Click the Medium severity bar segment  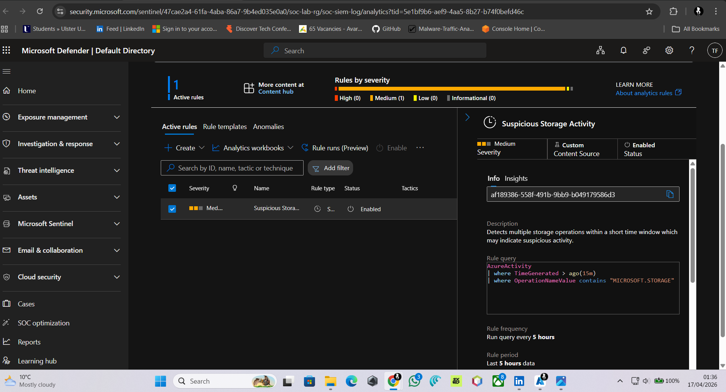point(452,89)
